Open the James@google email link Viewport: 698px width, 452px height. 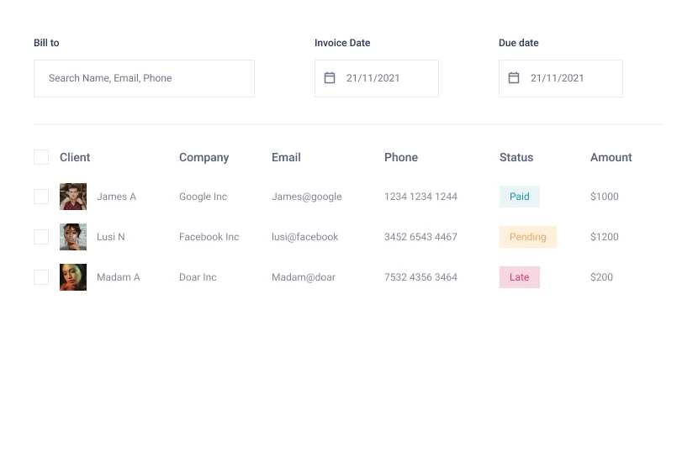[306, 197]
